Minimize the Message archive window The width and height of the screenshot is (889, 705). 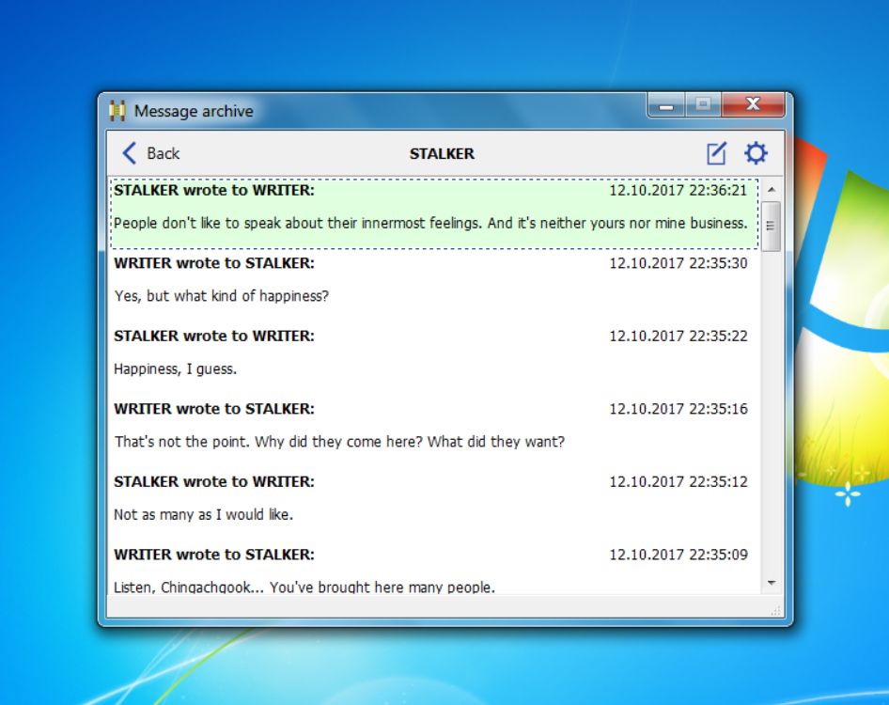pos(666,106)
